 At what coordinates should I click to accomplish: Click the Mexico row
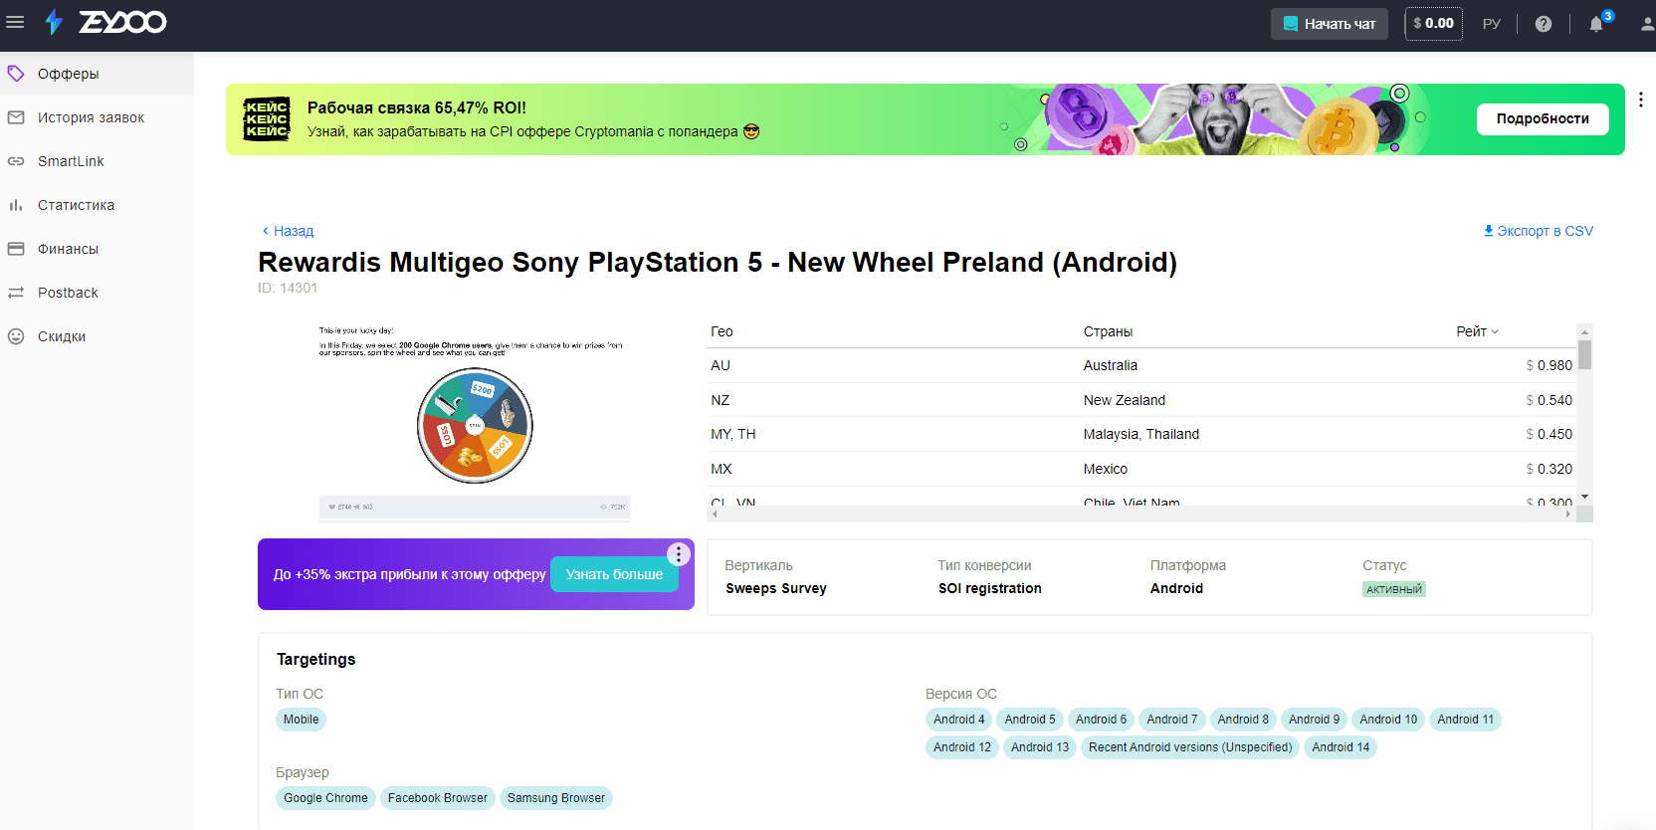(x=1141, y=469)
